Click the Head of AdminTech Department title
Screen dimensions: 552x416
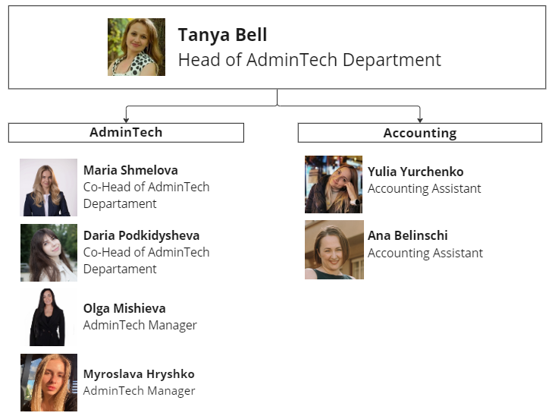pos(309,60)
